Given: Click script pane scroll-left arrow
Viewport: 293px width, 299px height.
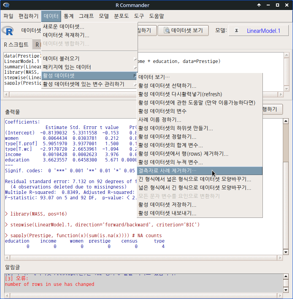Looking at the screenshot, I should point(7,94).
